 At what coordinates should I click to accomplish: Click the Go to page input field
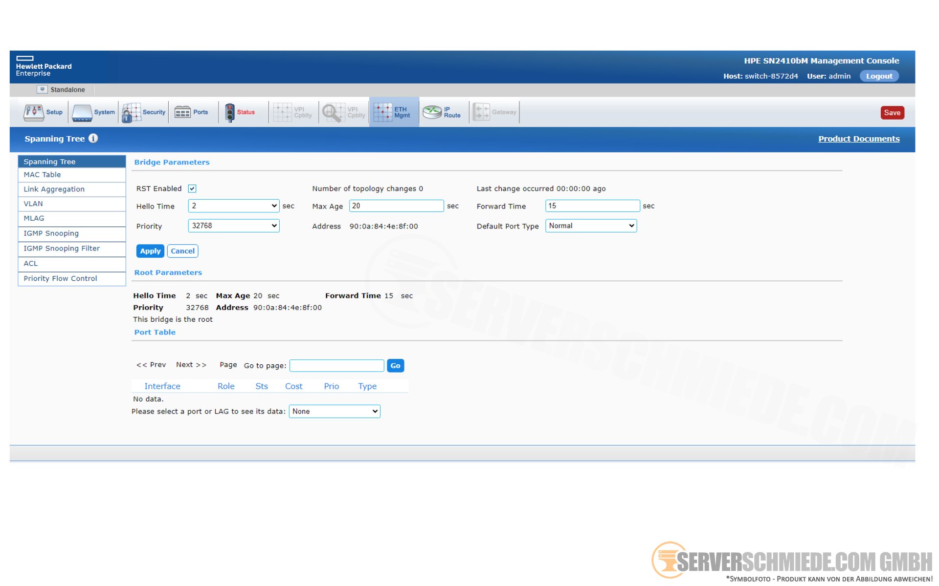(336, 366)
